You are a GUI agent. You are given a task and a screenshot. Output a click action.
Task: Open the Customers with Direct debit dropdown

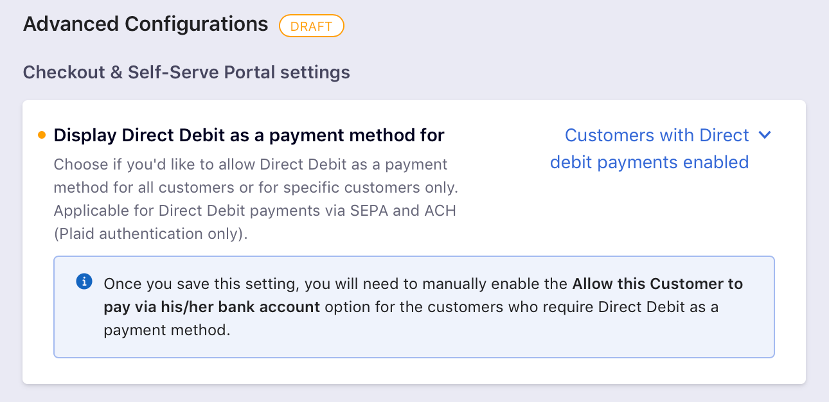(x=660, y=148)
